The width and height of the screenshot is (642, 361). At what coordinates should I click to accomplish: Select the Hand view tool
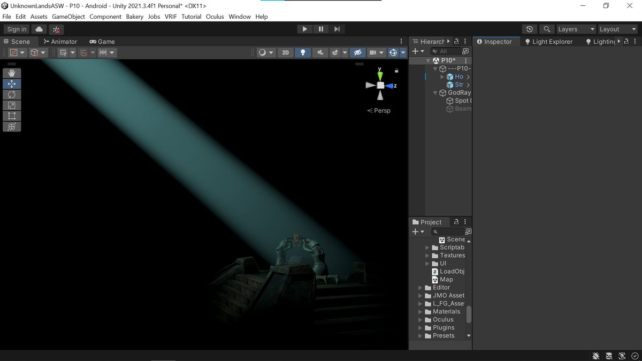coord(12,73)
